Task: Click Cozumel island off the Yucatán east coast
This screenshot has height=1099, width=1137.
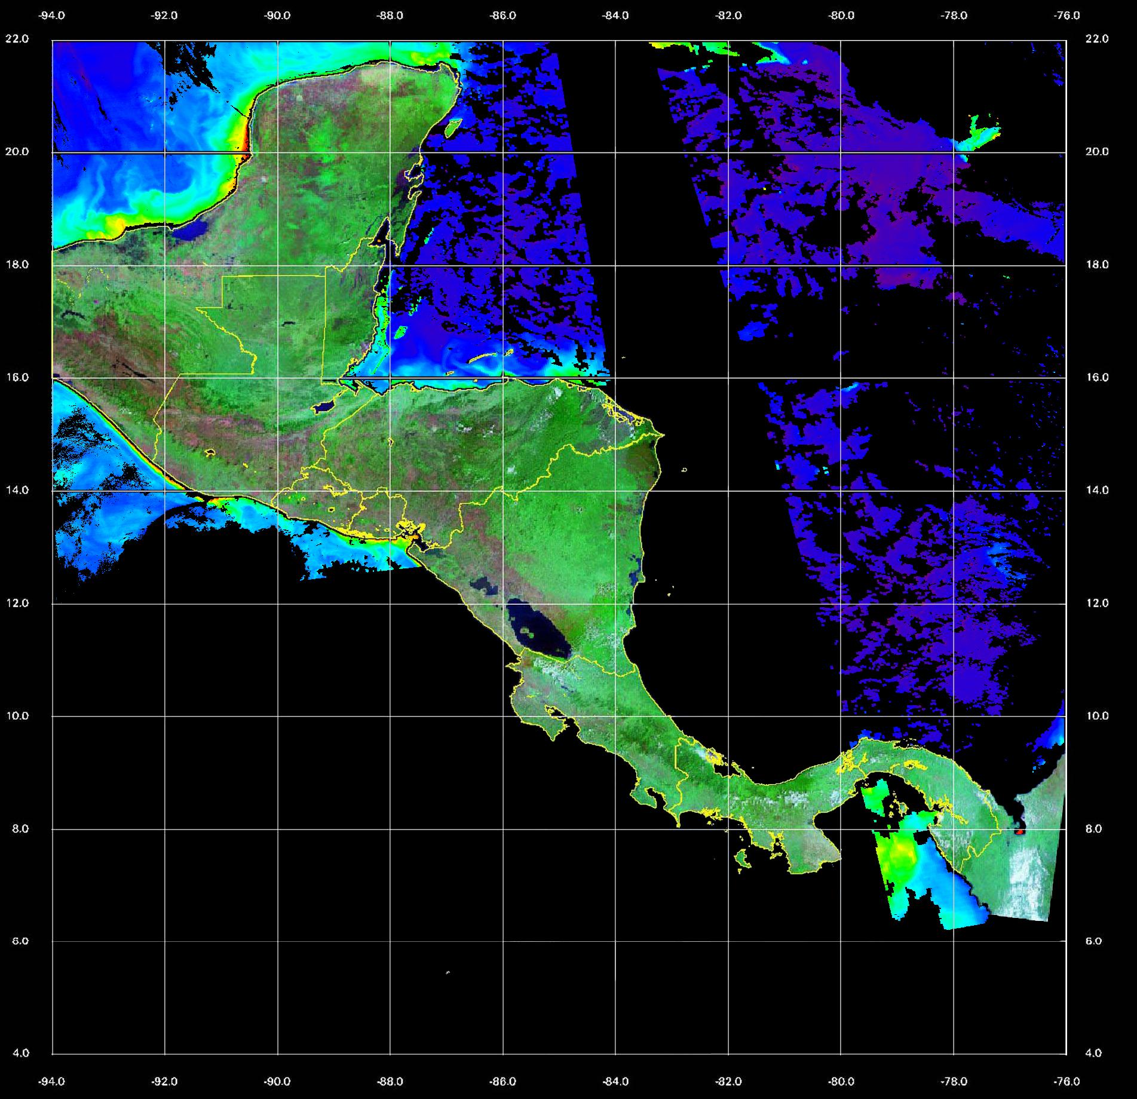Action: click(453, 126)
